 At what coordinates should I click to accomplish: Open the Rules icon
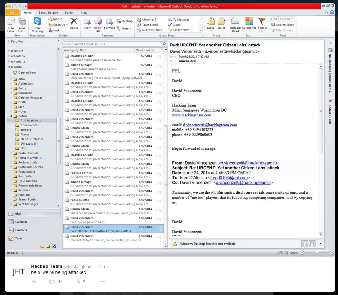[221, 21]
